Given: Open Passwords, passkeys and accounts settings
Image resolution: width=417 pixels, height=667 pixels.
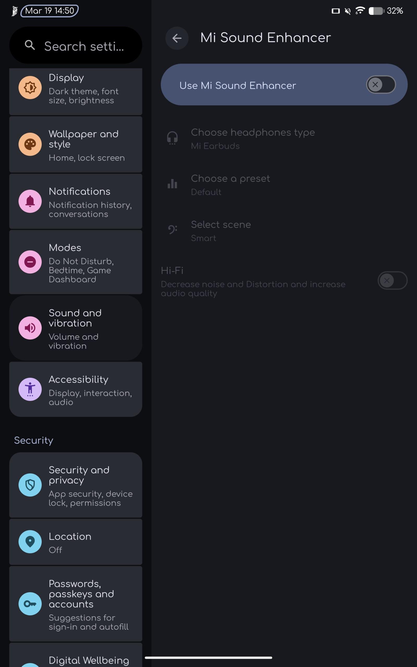Looking at the screenshot, I should coord(81,604).
